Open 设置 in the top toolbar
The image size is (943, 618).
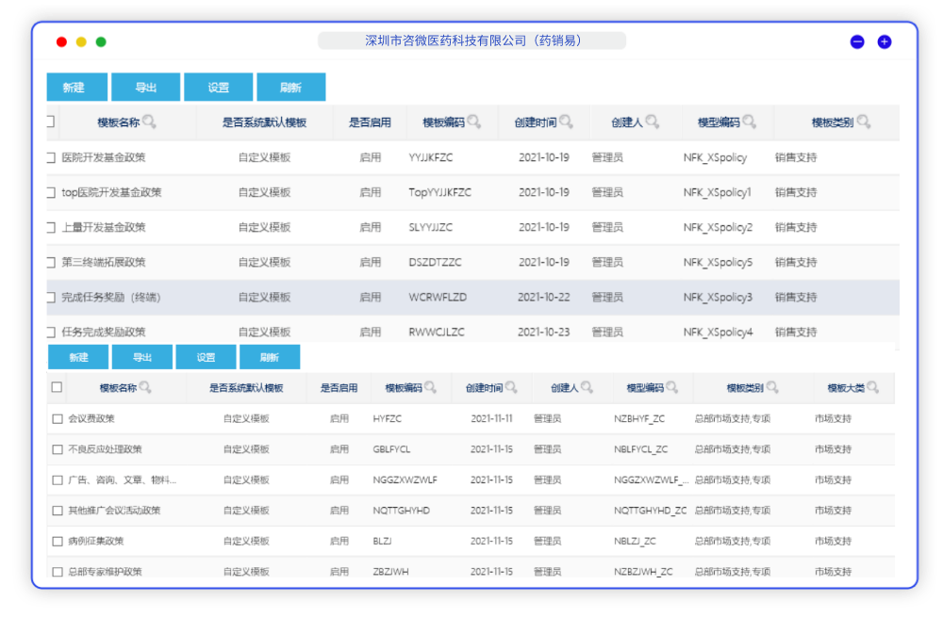tap(218, 88)
